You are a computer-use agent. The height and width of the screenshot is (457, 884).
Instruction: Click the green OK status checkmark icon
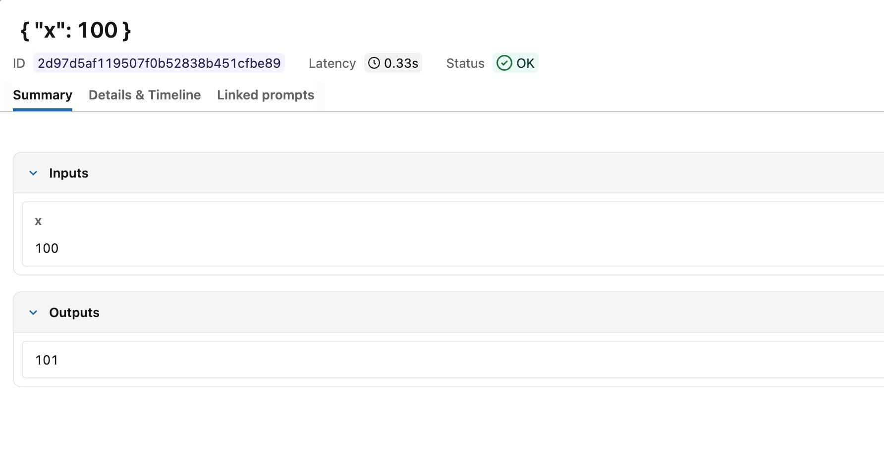[x=504, y=63]
